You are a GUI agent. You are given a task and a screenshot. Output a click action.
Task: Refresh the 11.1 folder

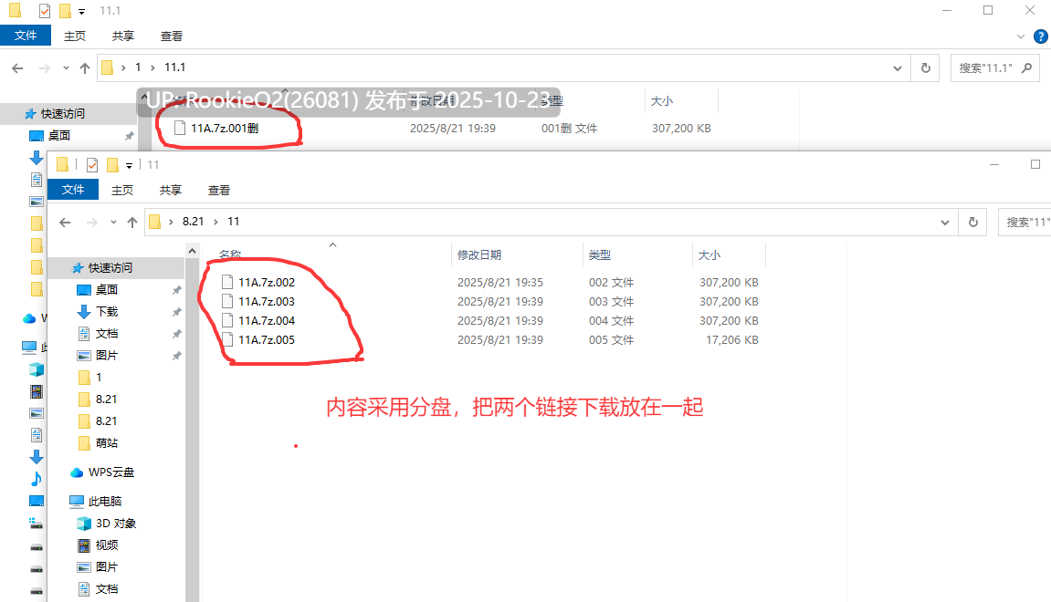(926, 68)
